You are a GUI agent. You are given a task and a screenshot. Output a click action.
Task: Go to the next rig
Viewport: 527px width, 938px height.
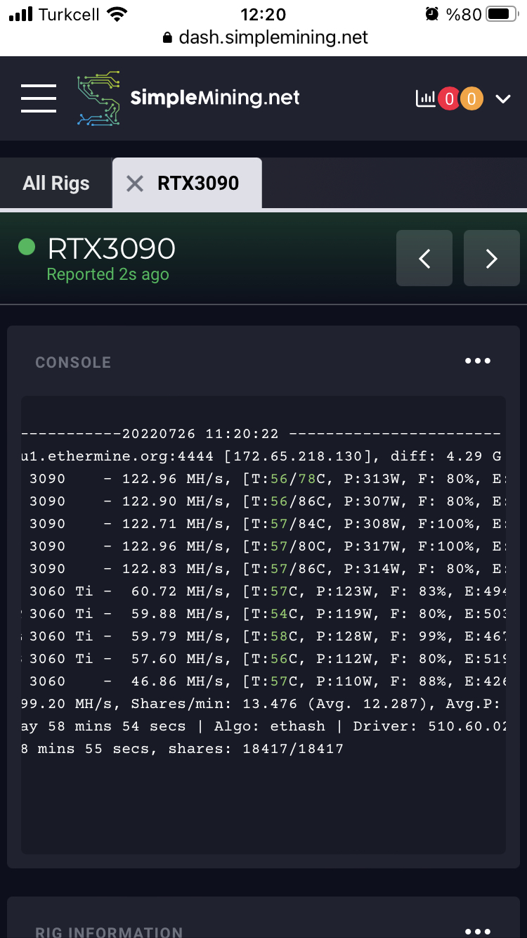492,258
